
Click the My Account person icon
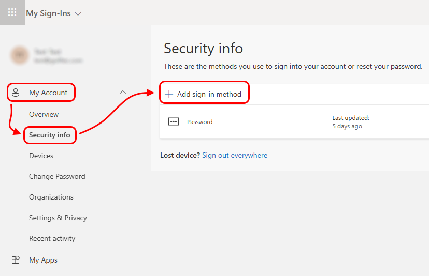pyautogui.click(x=16, y=93)
